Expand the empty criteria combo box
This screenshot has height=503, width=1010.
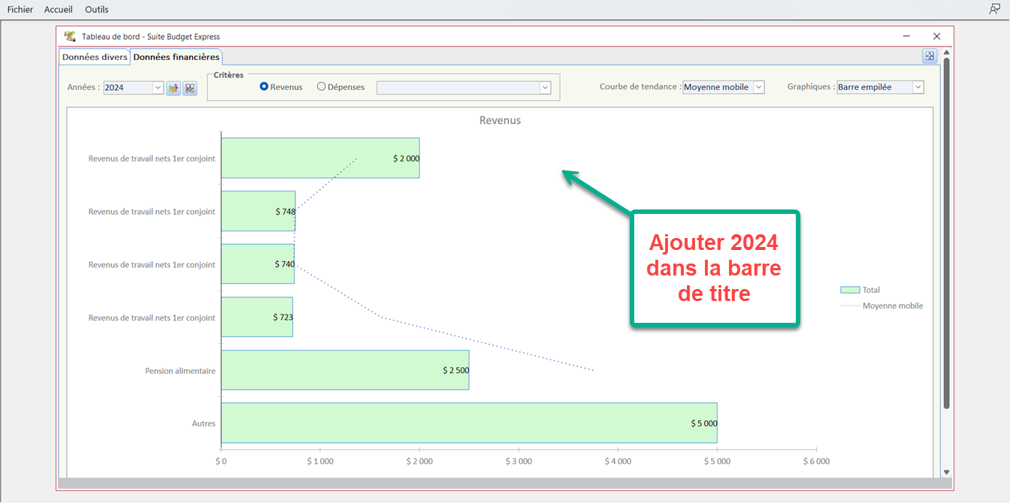point(545,88)
